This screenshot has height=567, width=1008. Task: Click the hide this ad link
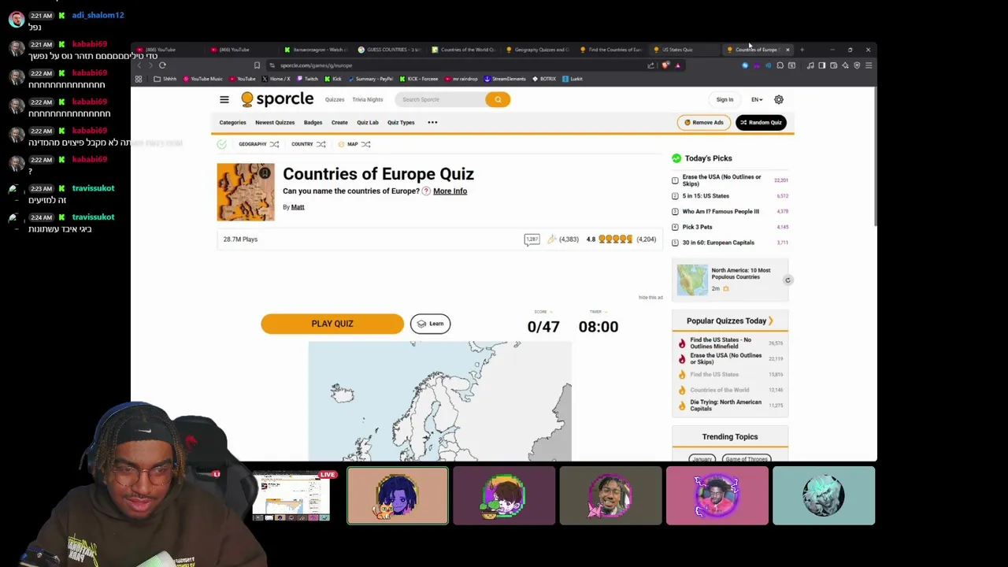tap(650, 298)
